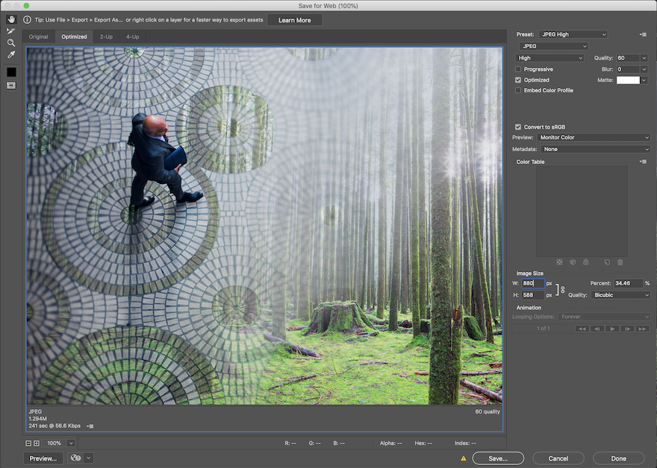
Task: Click the Learn More button in the tip banner
Action: coord(294,19)
